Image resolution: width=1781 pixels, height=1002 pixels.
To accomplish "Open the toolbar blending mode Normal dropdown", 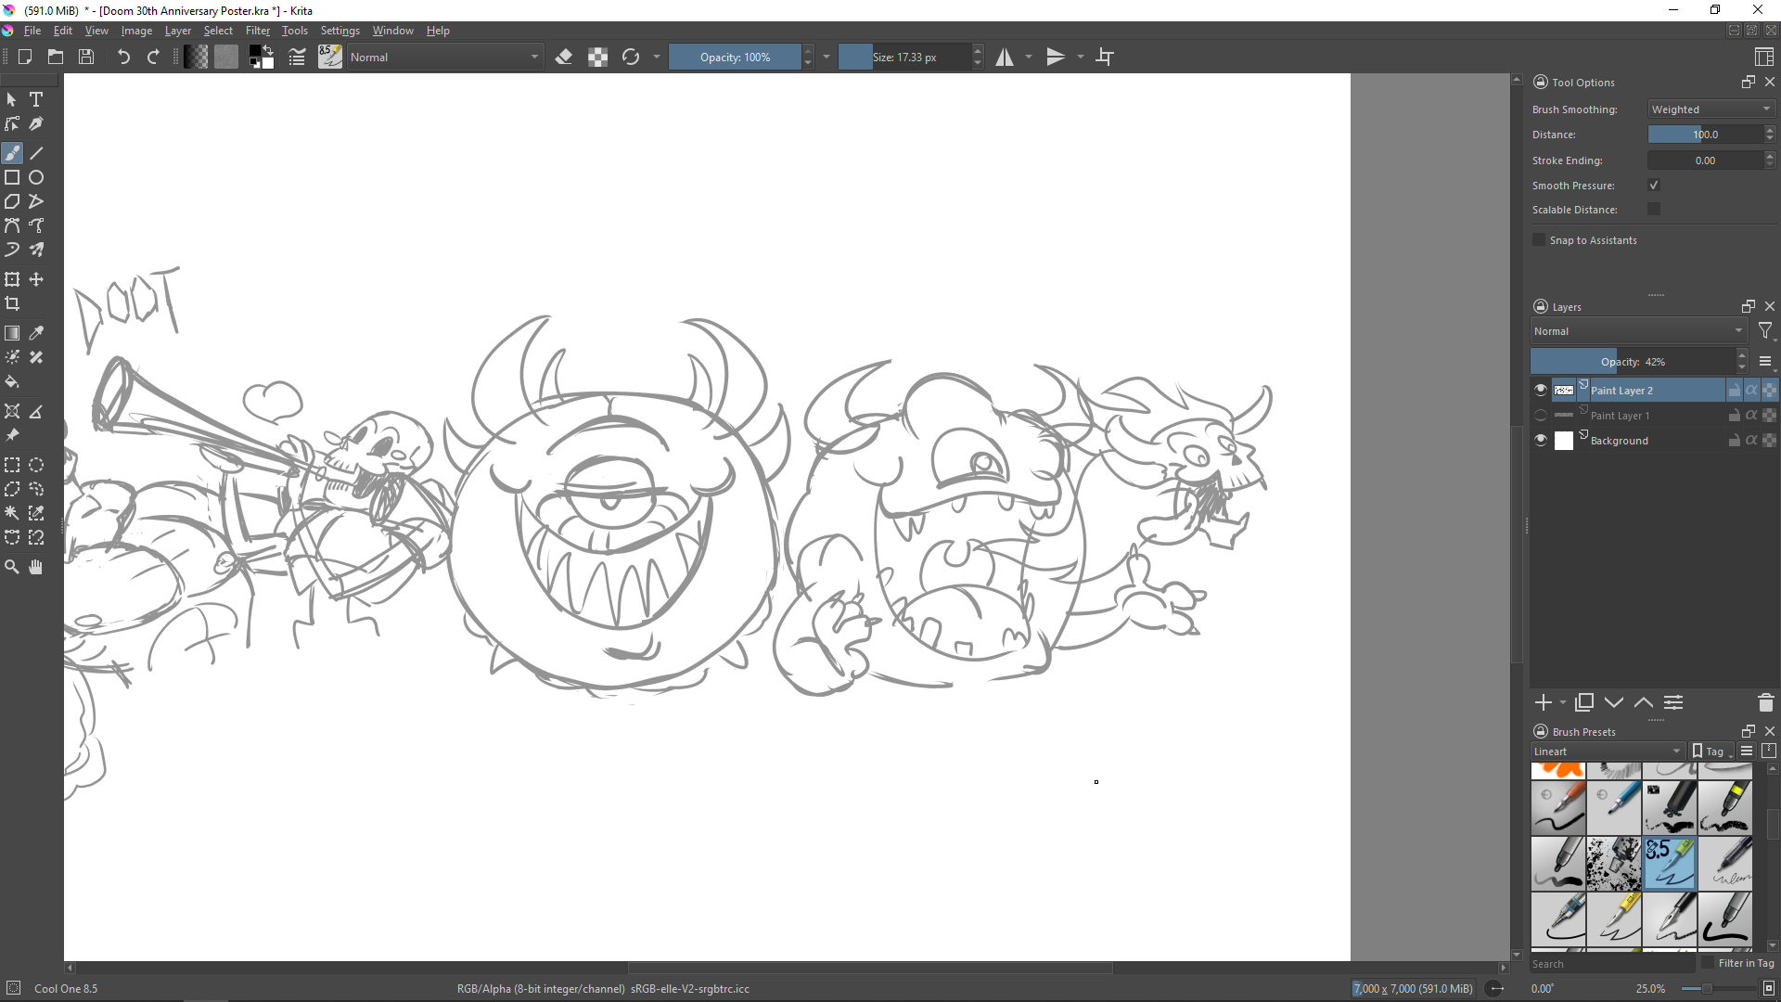I will point(444,57).
